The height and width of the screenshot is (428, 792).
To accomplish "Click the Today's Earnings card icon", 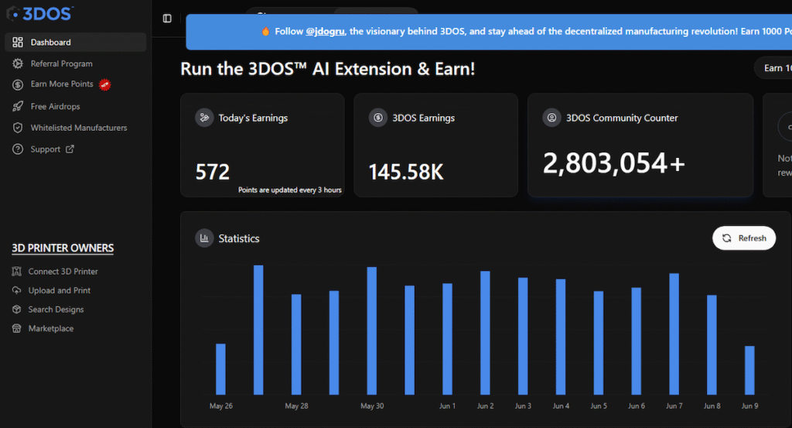I will click(204, 118).
